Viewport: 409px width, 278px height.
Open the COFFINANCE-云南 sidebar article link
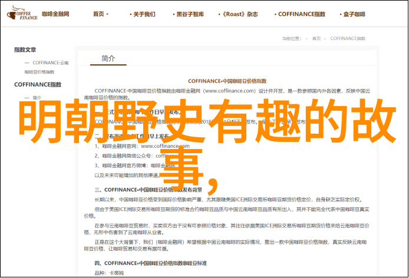[x=46, y=67]
